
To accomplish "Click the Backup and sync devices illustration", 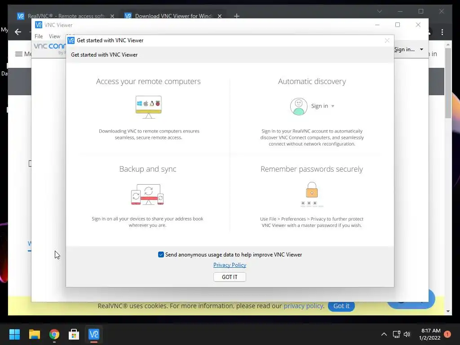I will tap(147, 195).
